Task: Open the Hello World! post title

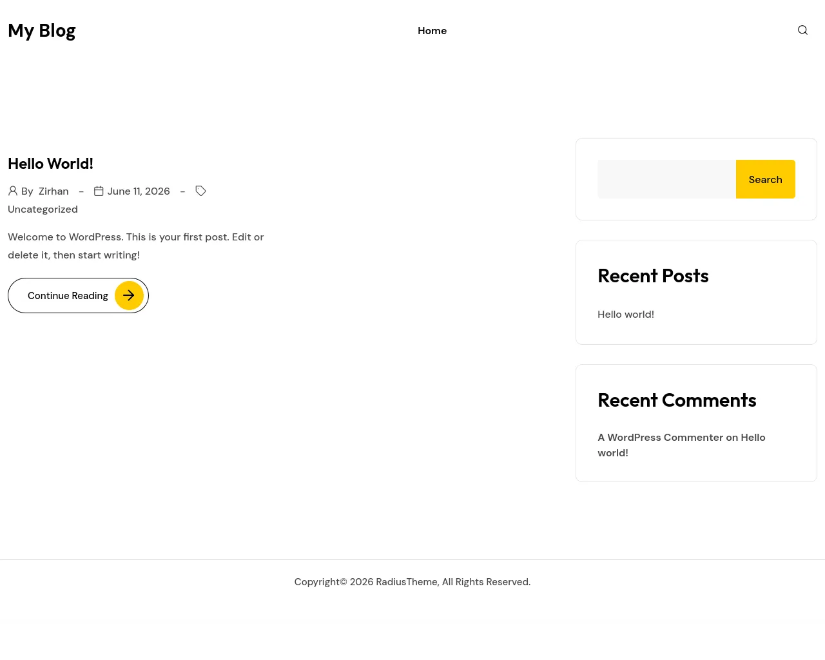Action: [50, 164]
